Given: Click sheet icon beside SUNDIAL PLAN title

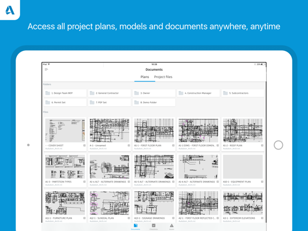Looking at the screenshot, I should [x=129, y=218].
